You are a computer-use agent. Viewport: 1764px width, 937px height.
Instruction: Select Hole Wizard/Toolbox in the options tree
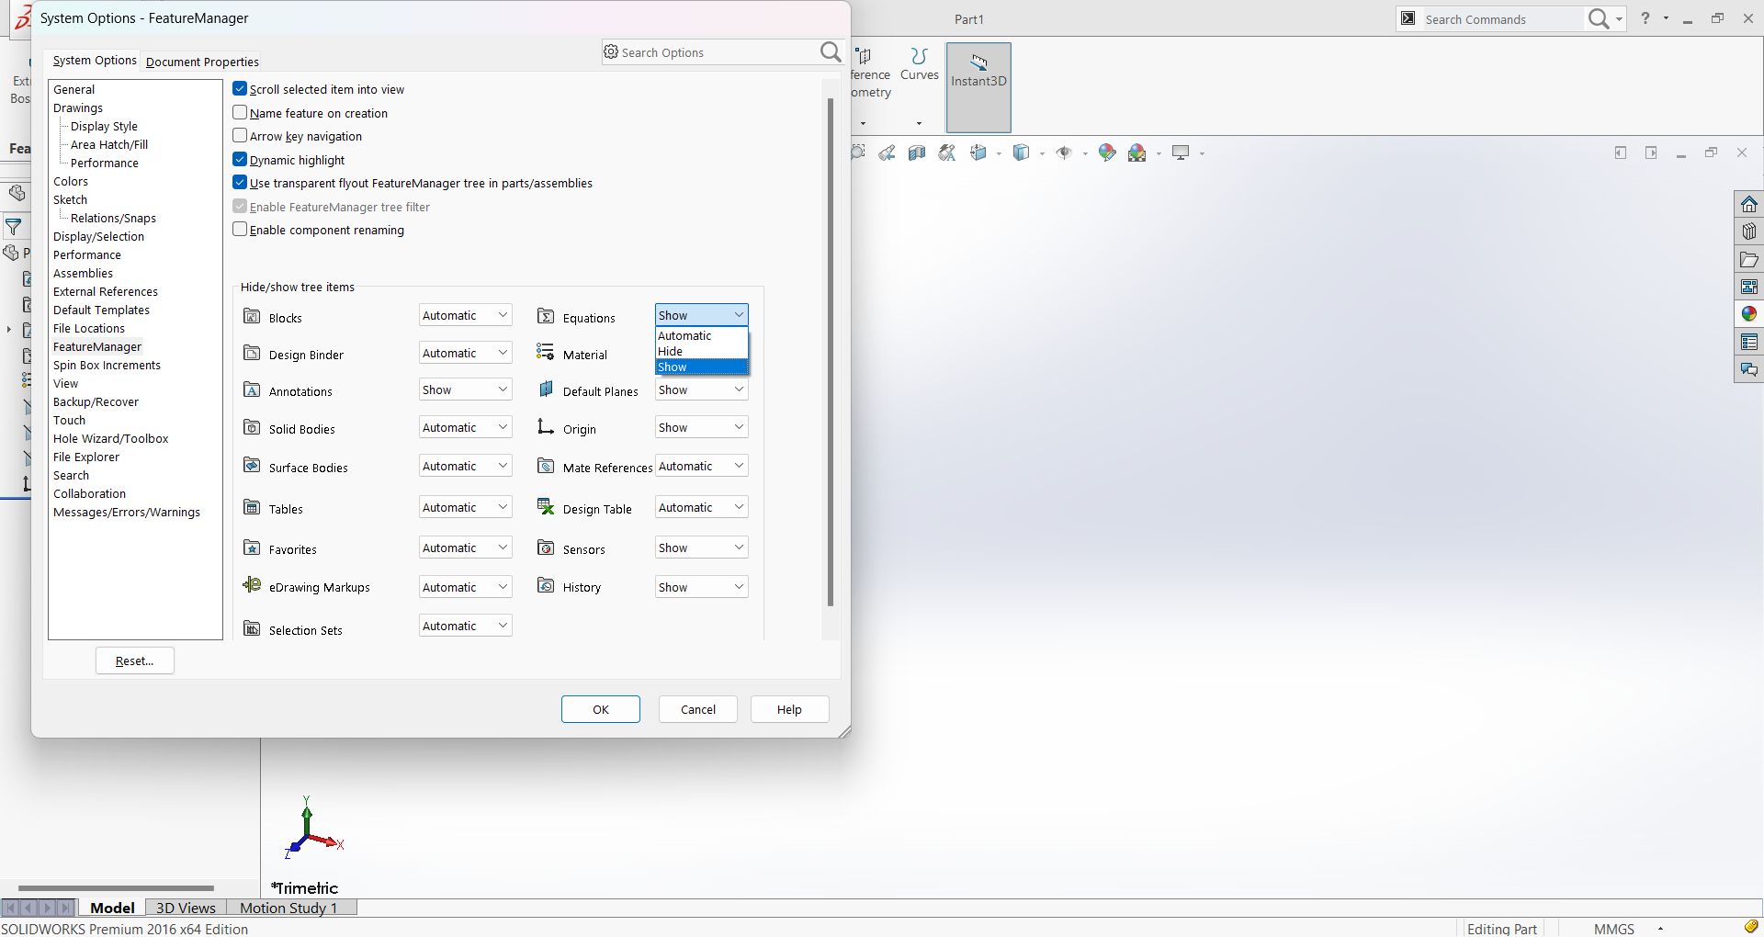110,438
